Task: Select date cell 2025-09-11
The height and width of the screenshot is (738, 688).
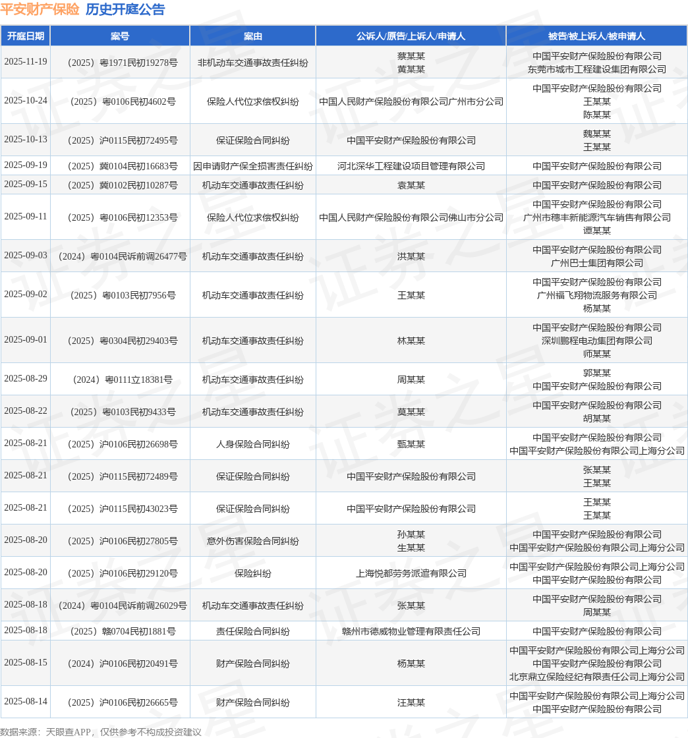Action: point(26,217)
